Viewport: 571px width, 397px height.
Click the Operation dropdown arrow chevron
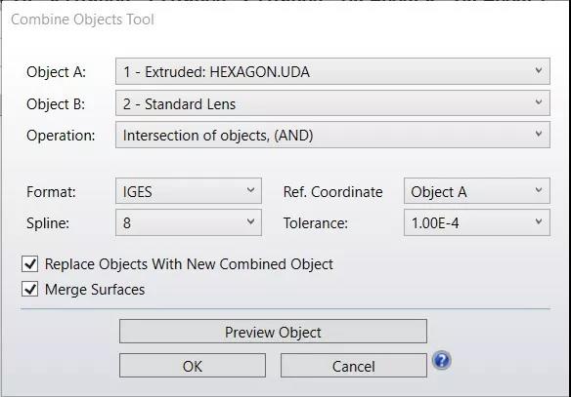tap(539, 134)
